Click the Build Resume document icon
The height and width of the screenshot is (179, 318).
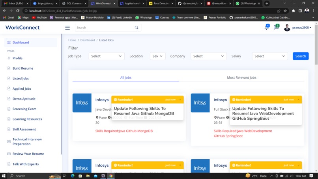click(9, 68)
